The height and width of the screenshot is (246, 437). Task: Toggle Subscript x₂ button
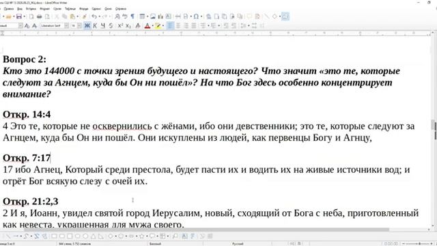point(128,26)
